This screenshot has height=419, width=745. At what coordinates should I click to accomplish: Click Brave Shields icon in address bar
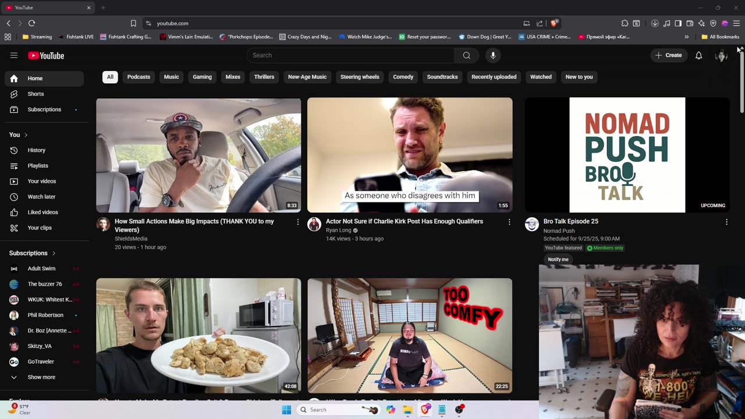pos(554,23)
